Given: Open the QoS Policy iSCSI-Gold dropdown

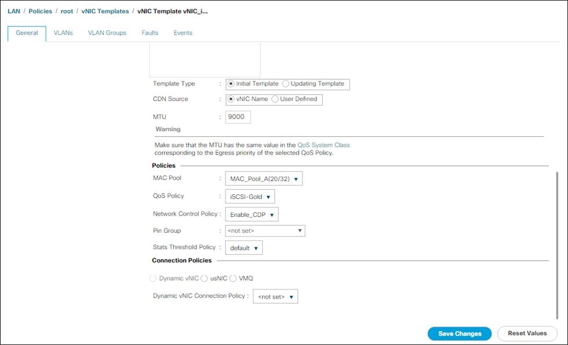Looking at the screenshot, I should pos(250,196).
